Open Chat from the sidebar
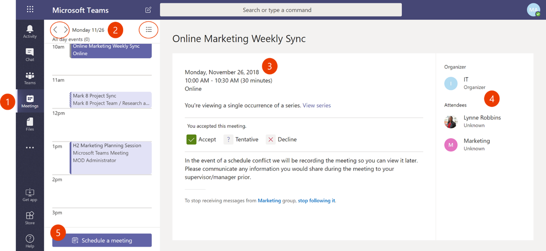Viewport: 546px width, 251px height. point(30,54)
